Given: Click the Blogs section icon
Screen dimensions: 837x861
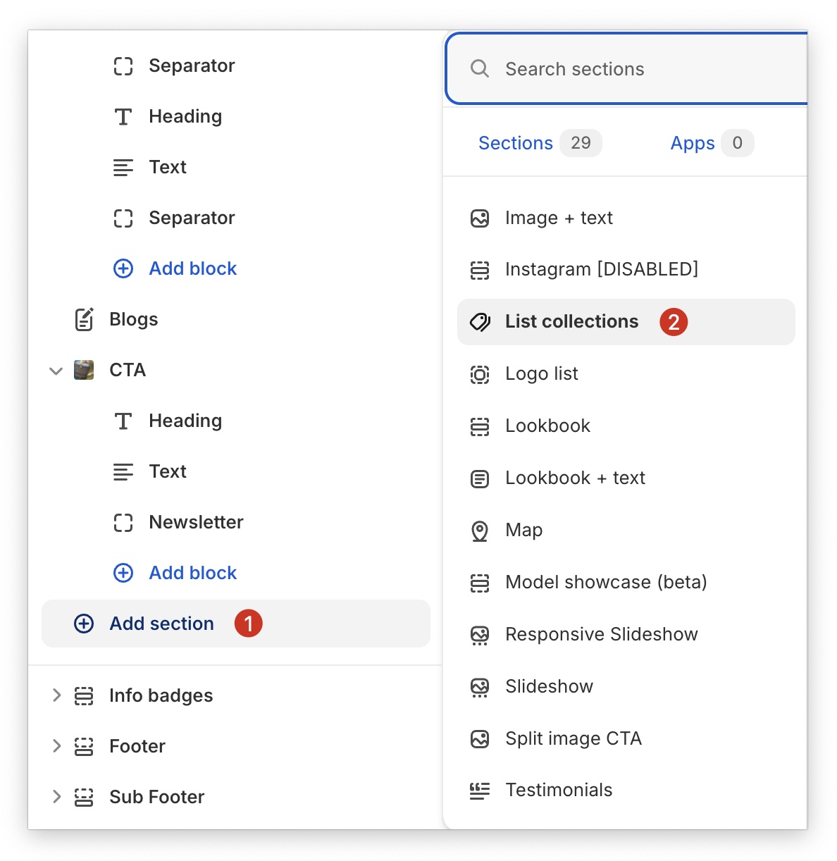Looking at the screenshot, I should tap(84, 319).
